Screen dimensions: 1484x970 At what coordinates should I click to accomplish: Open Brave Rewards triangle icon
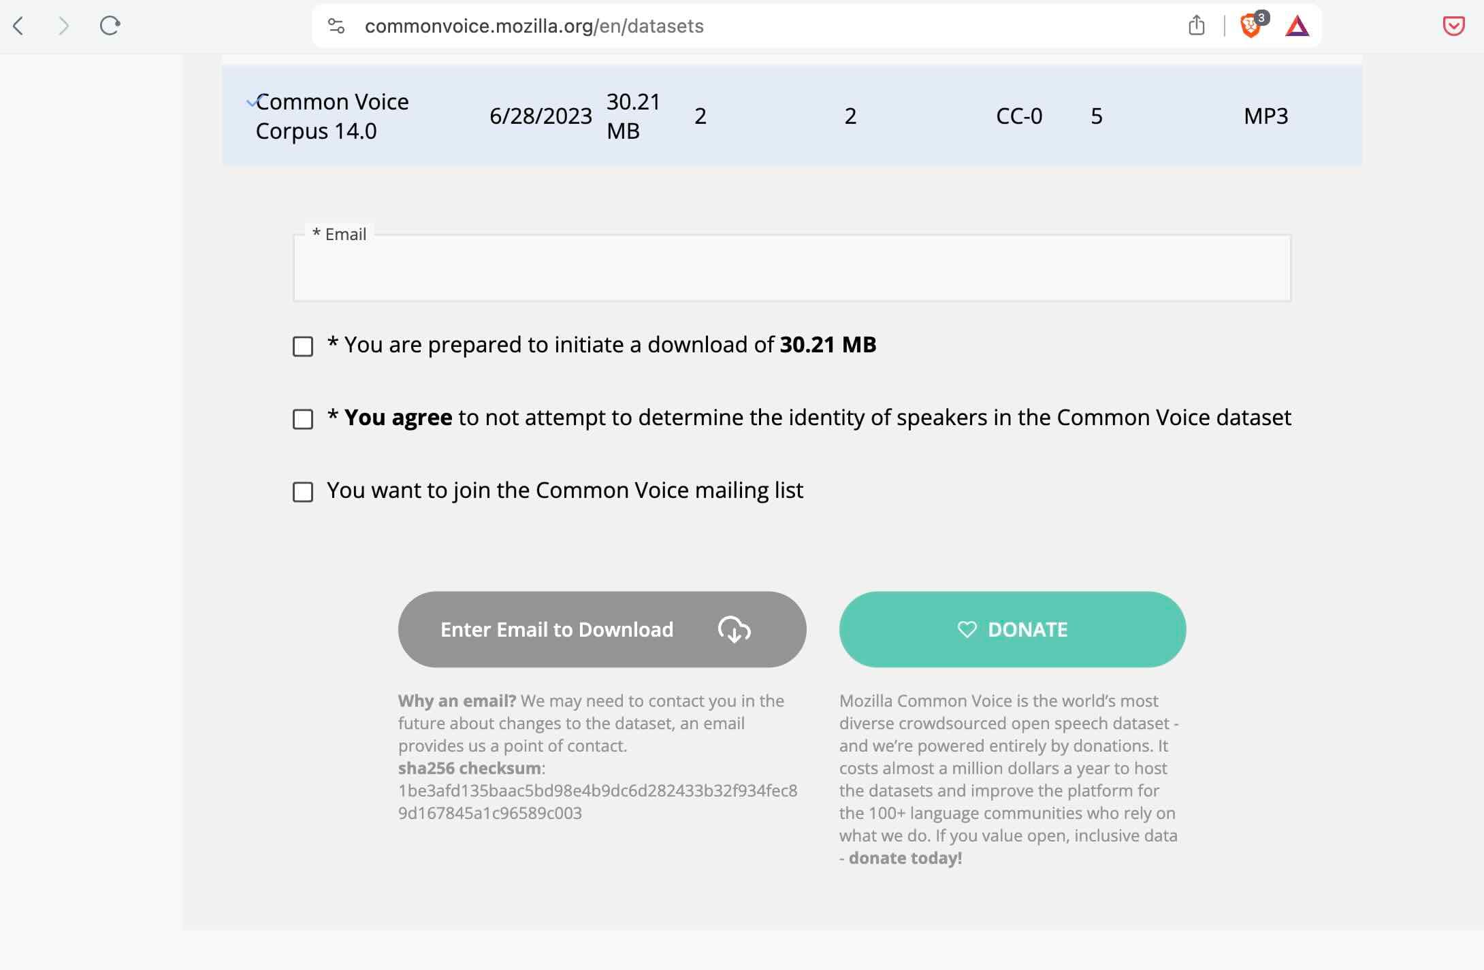click(x=1297, y=26)
